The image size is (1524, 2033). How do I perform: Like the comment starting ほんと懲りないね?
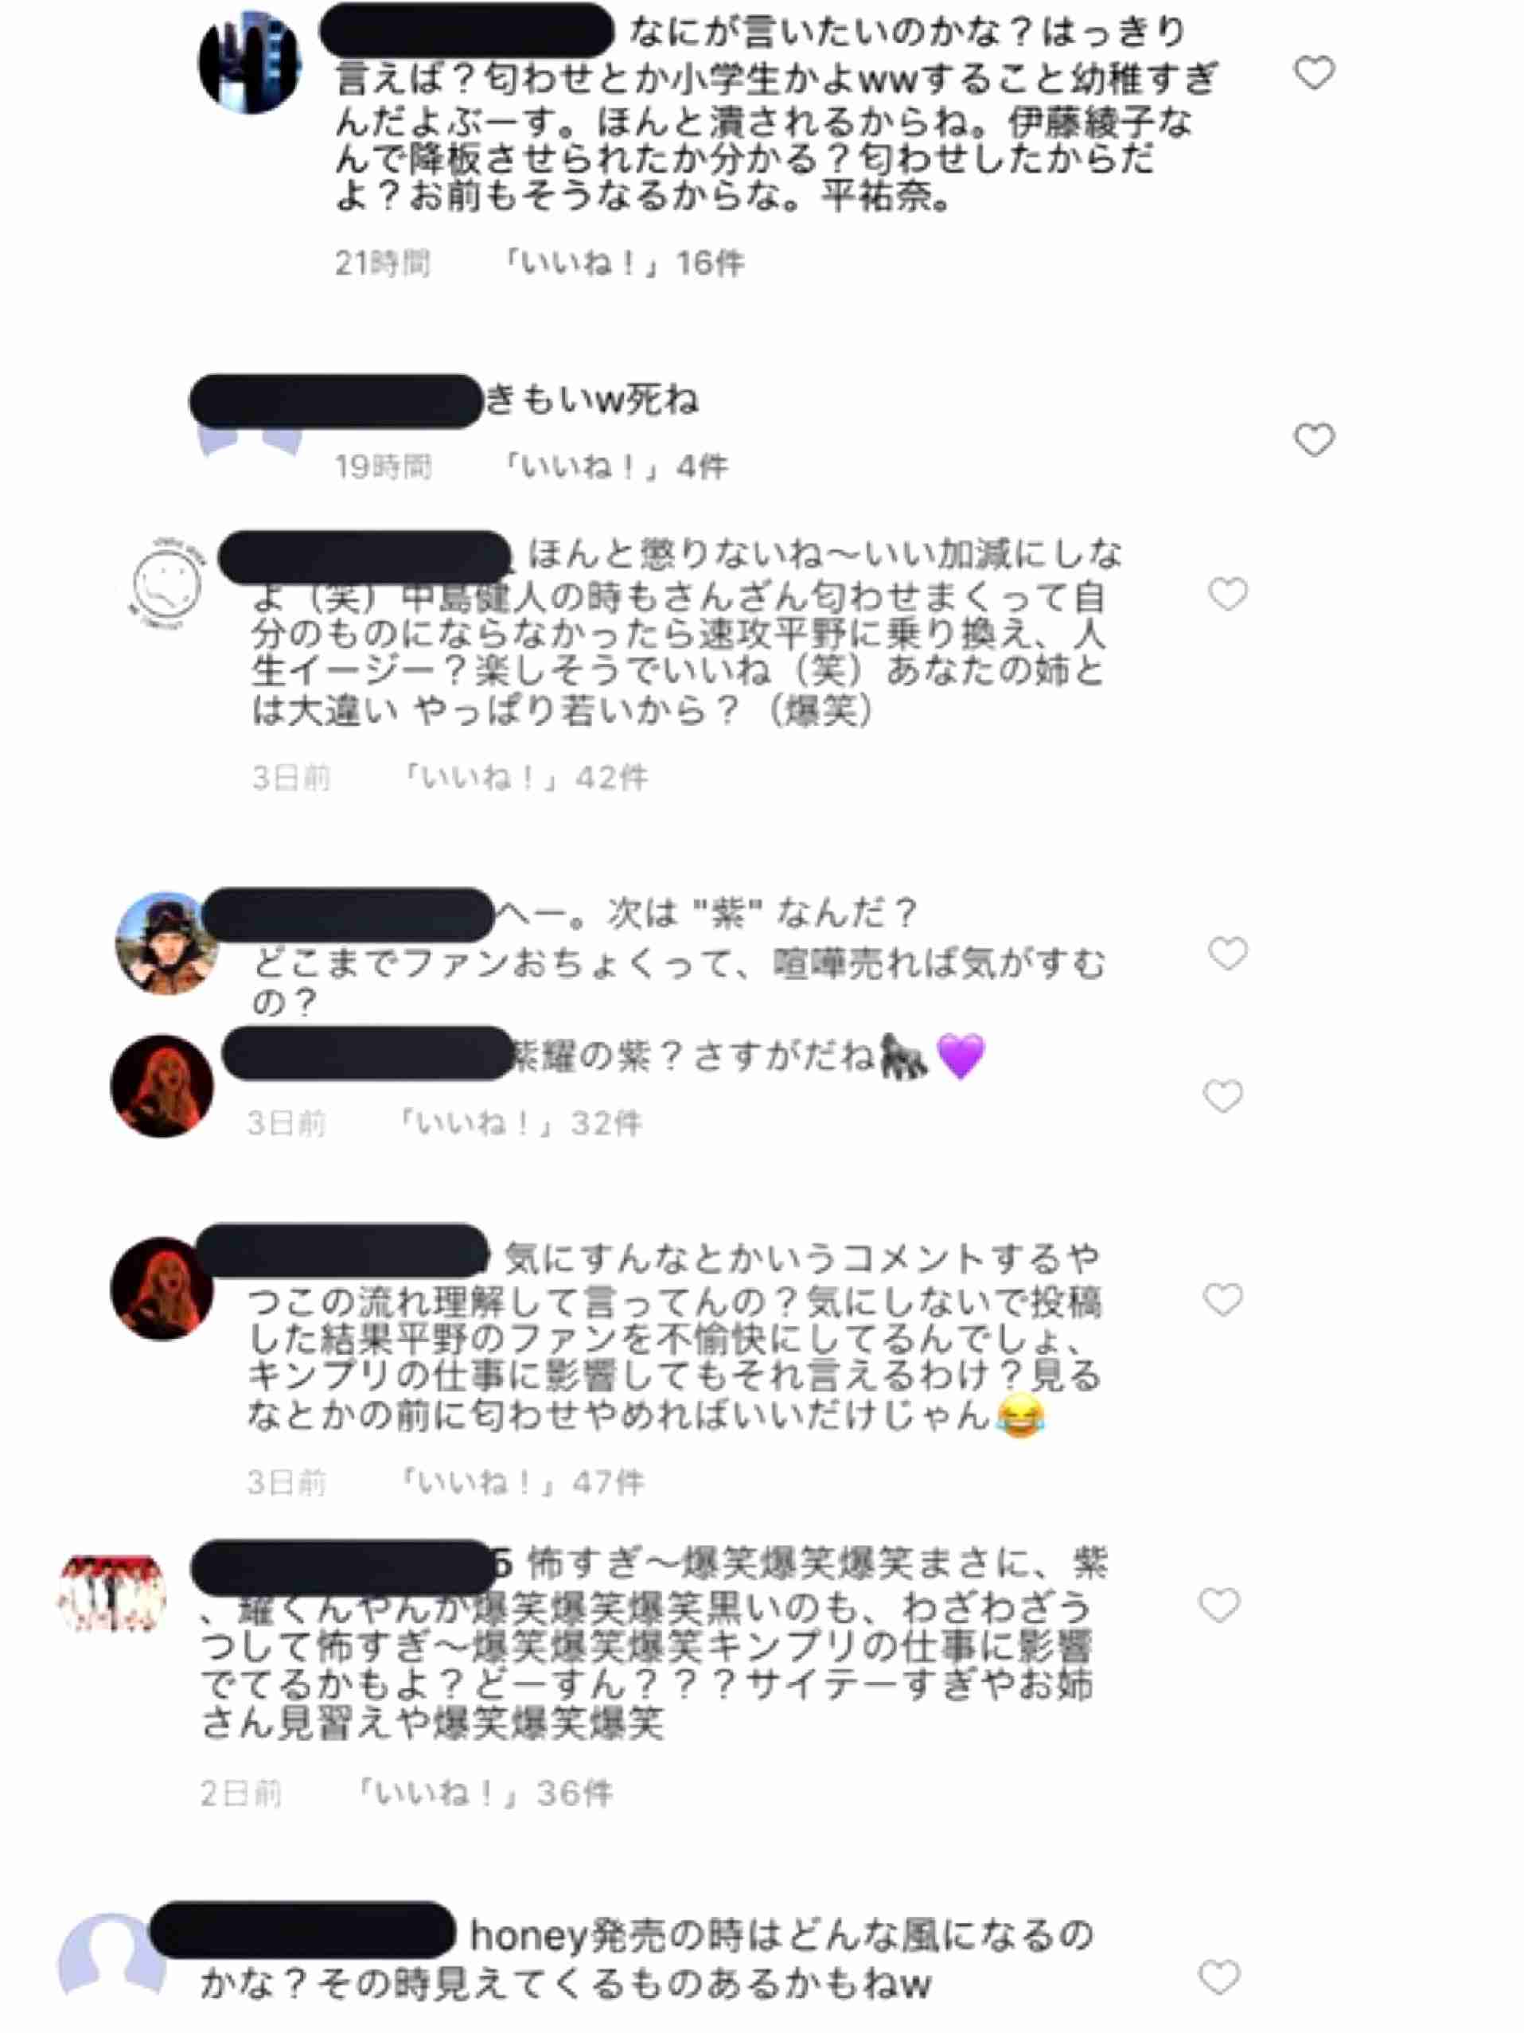coord(1227,594)
